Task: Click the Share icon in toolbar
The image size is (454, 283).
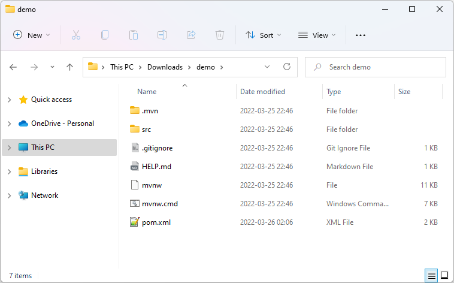Action: coord(191,35)
